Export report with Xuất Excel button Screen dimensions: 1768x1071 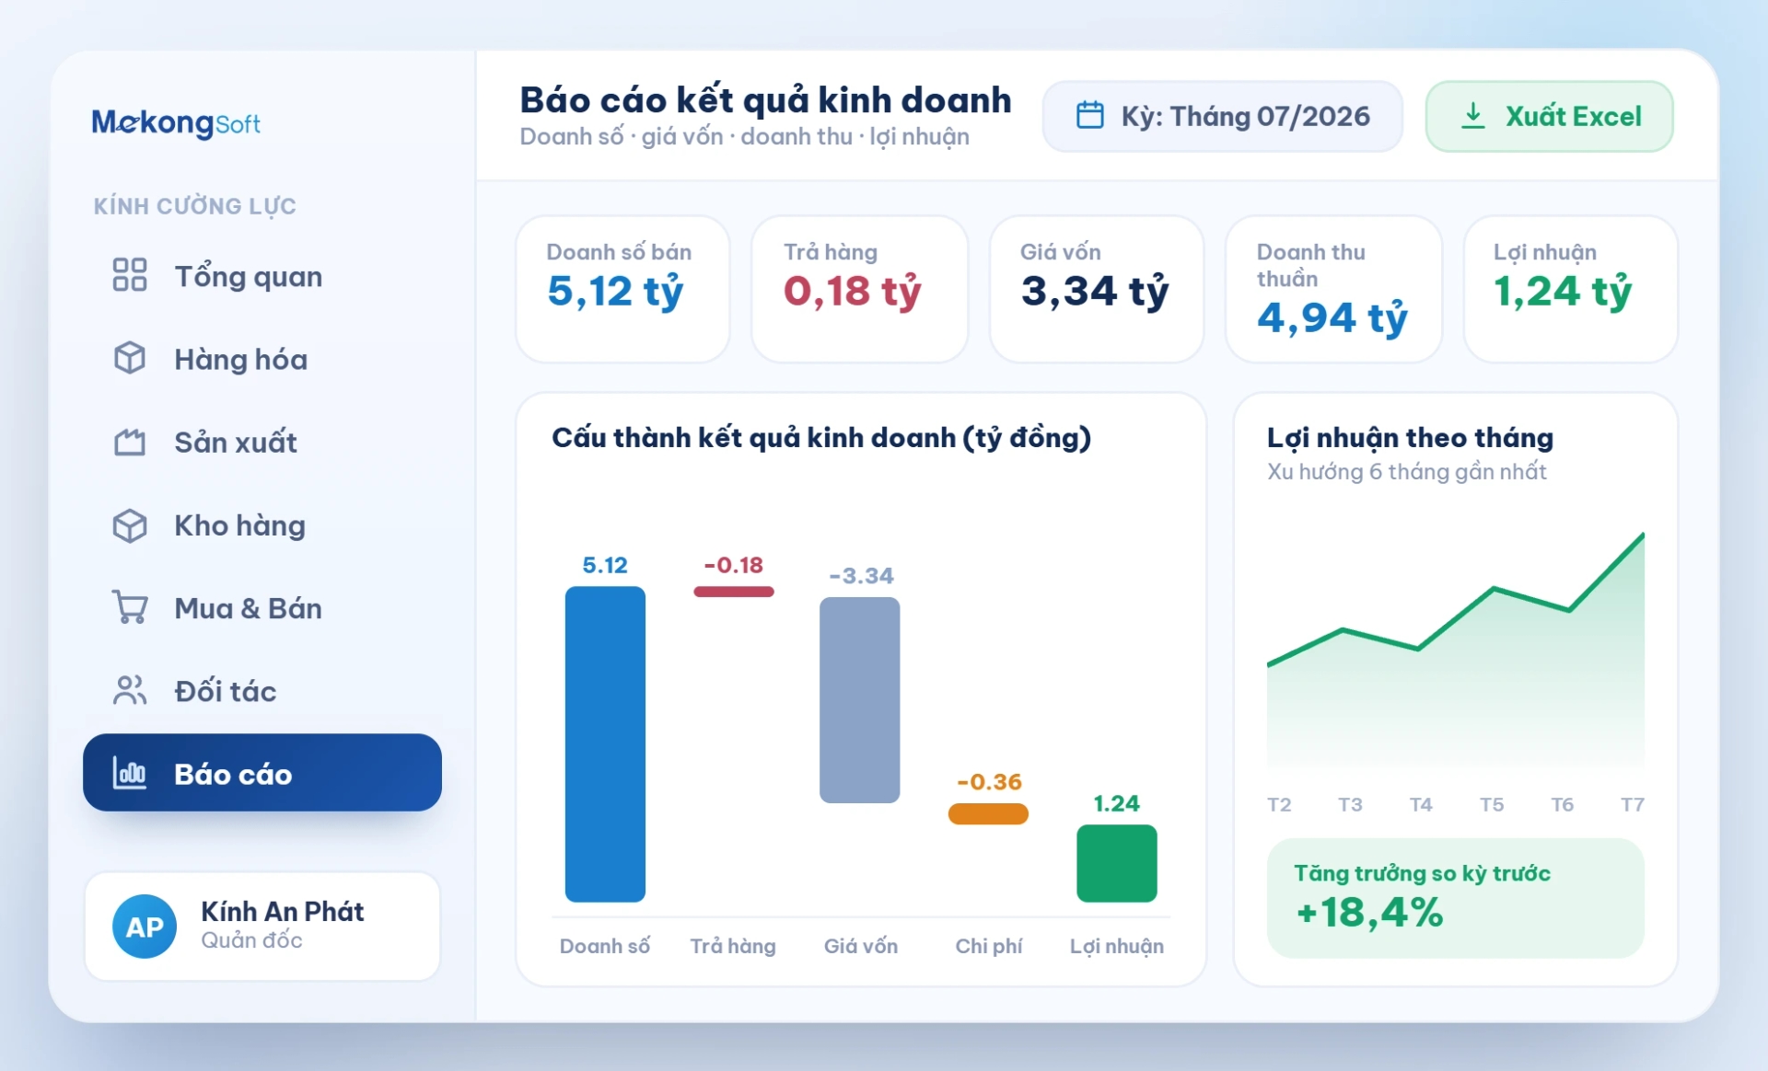(x=1549, y=116)
